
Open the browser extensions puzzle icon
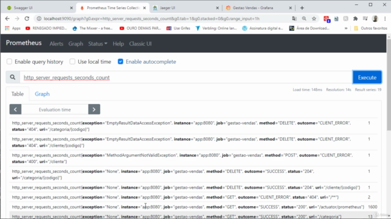(356, 19)
